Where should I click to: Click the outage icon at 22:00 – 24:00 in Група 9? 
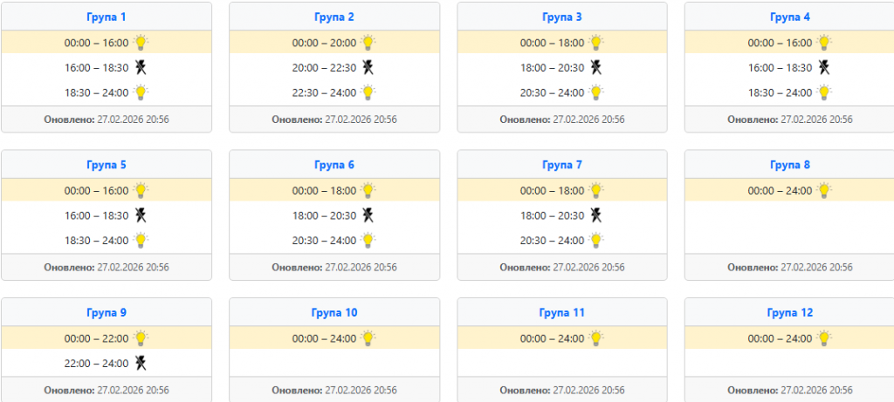[x=140, y=364]
